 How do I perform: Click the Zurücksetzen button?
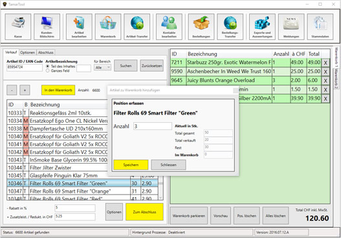152,65
